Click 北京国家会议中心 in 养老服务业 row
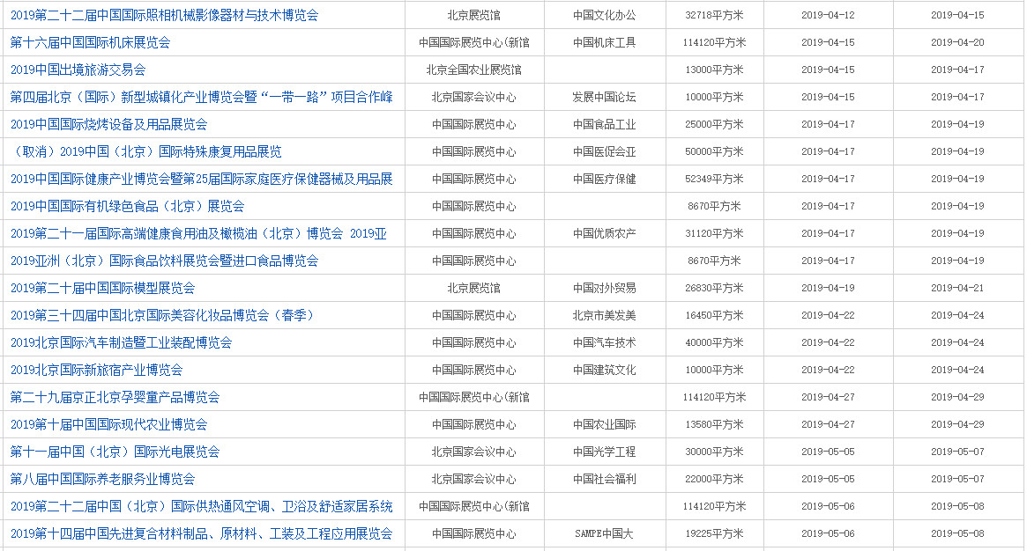The image size is (1027, 551). point(473,479)
